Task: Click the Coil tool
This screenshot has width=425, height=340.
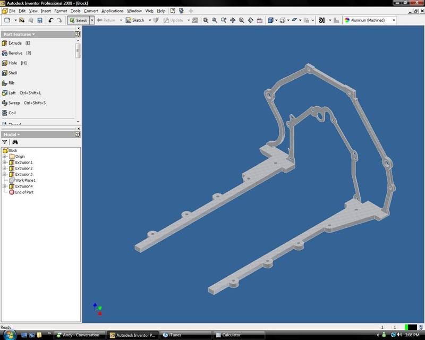Action: (x=12, y=113)
